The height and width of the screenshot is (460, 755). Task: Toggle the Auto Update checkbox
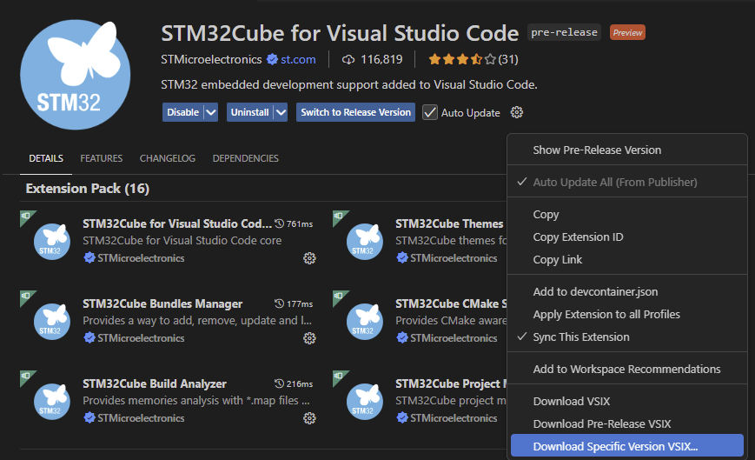click(430, 112)
